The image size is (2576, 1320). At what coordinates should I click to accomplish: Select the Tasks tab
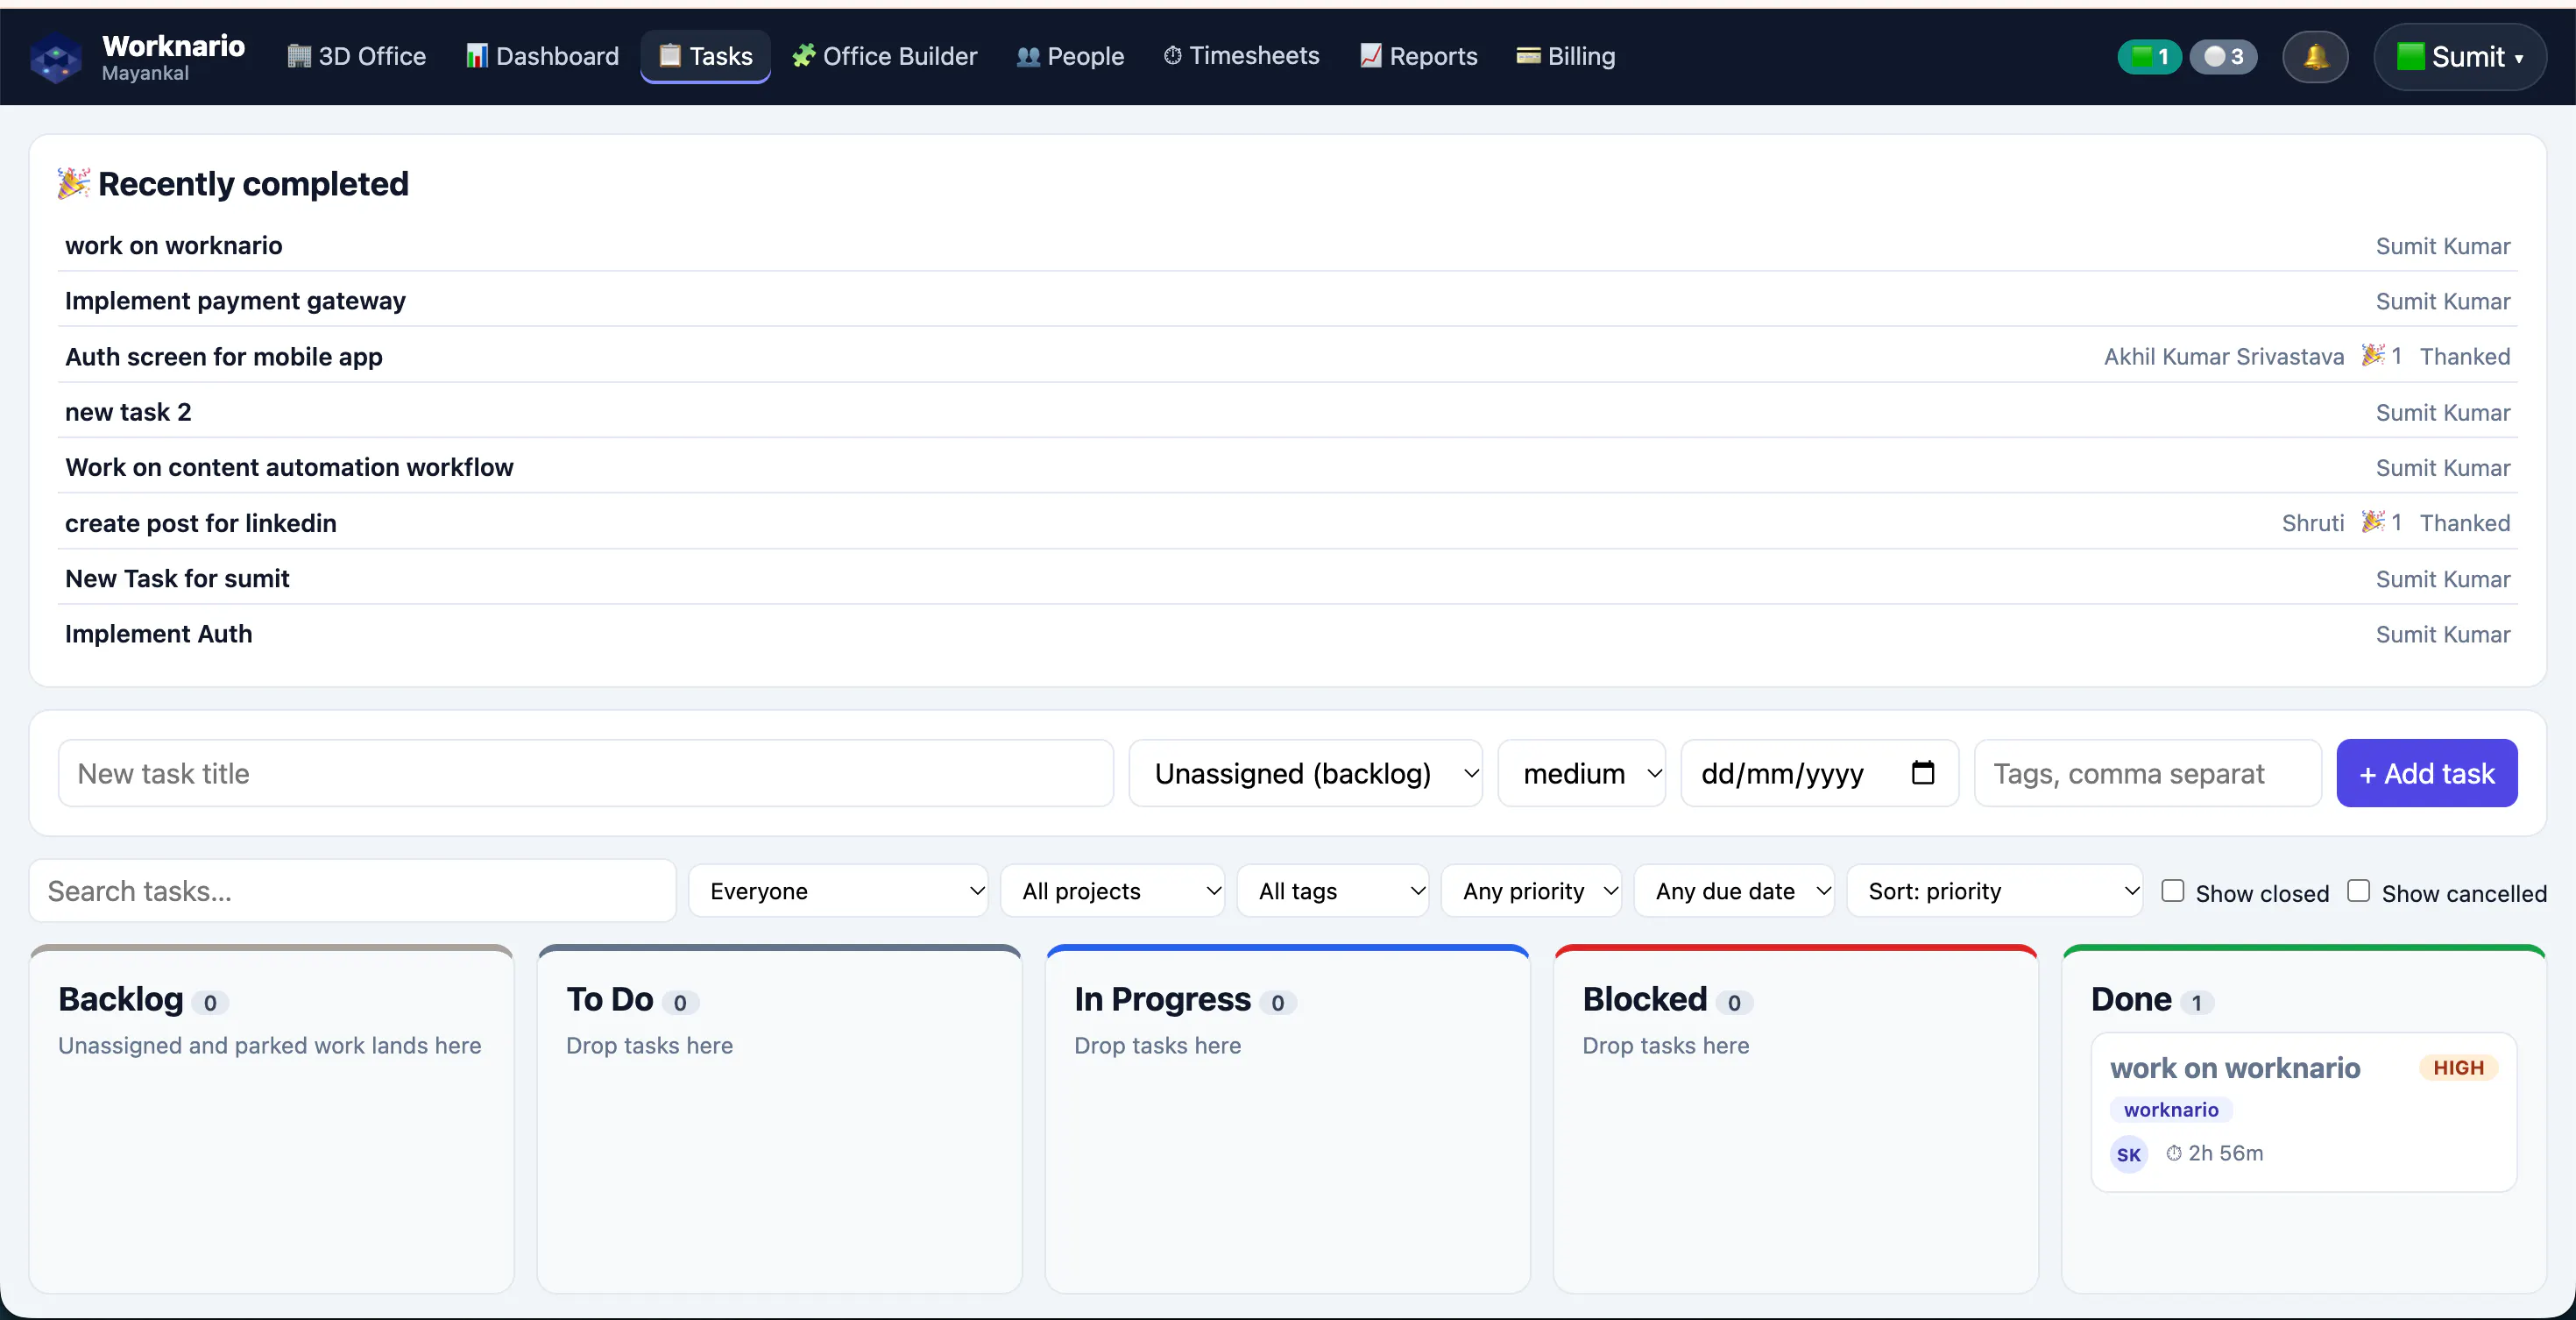(x=705, y=57)
